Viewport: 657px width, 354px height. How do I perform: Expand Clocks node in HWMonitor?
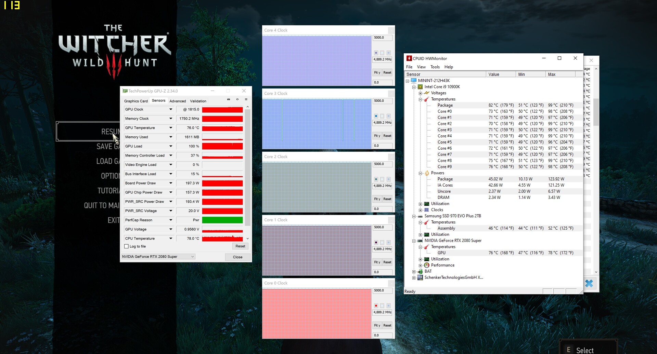(x=420, y=210)
